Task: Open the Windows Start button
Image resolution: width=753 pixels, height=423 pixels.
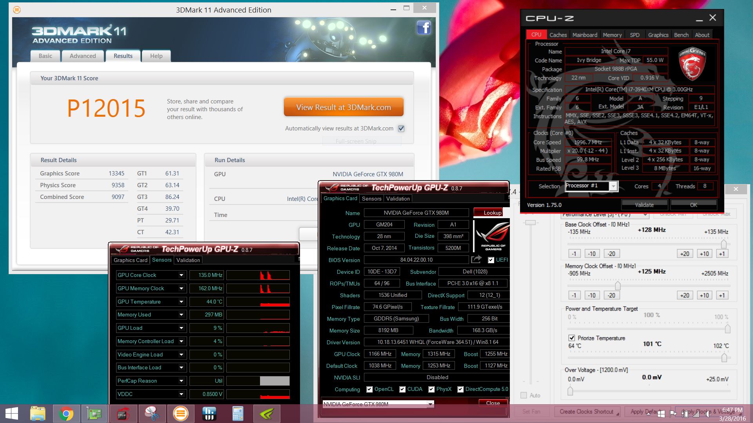Action: [11, 414]
